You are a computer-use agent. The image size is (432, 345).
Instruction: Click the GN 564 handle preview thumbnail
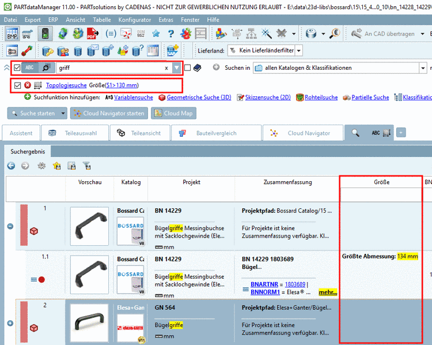click(x=89, y=322)
